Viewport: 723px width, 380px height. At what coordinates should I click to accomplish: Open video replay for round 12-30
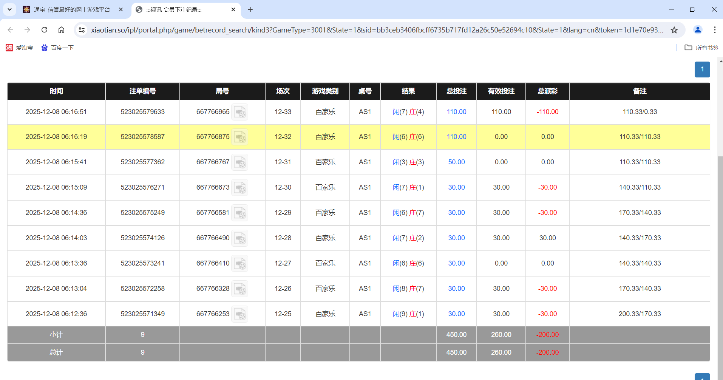240,187
